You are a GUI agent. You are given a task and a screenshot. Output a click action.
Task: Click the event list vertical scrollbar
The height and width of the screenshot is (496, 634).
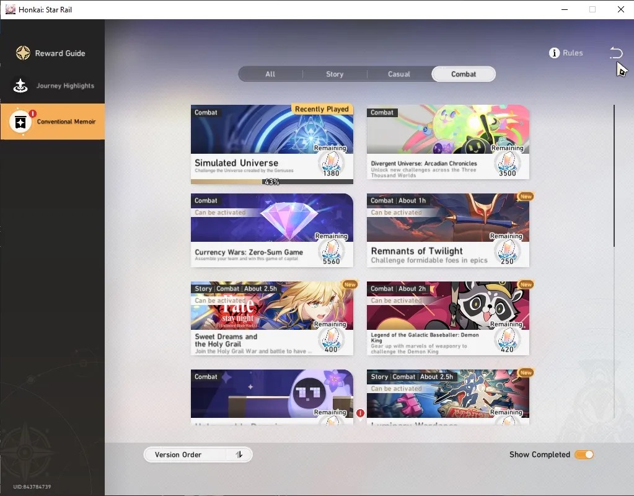coord(614,176)
